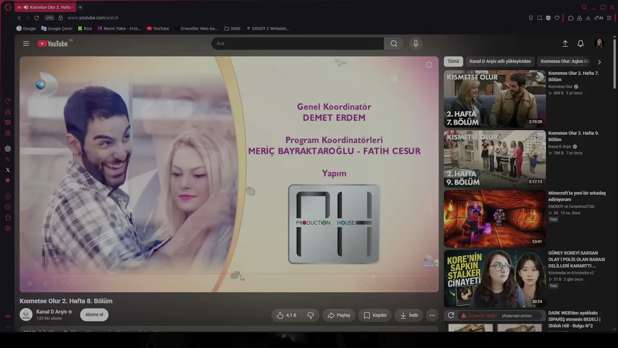Open DARK WEB'den ayakkabı SİPARİŞ video title
618x348 pixels.
pyautogui.click(x=575, y=319)
